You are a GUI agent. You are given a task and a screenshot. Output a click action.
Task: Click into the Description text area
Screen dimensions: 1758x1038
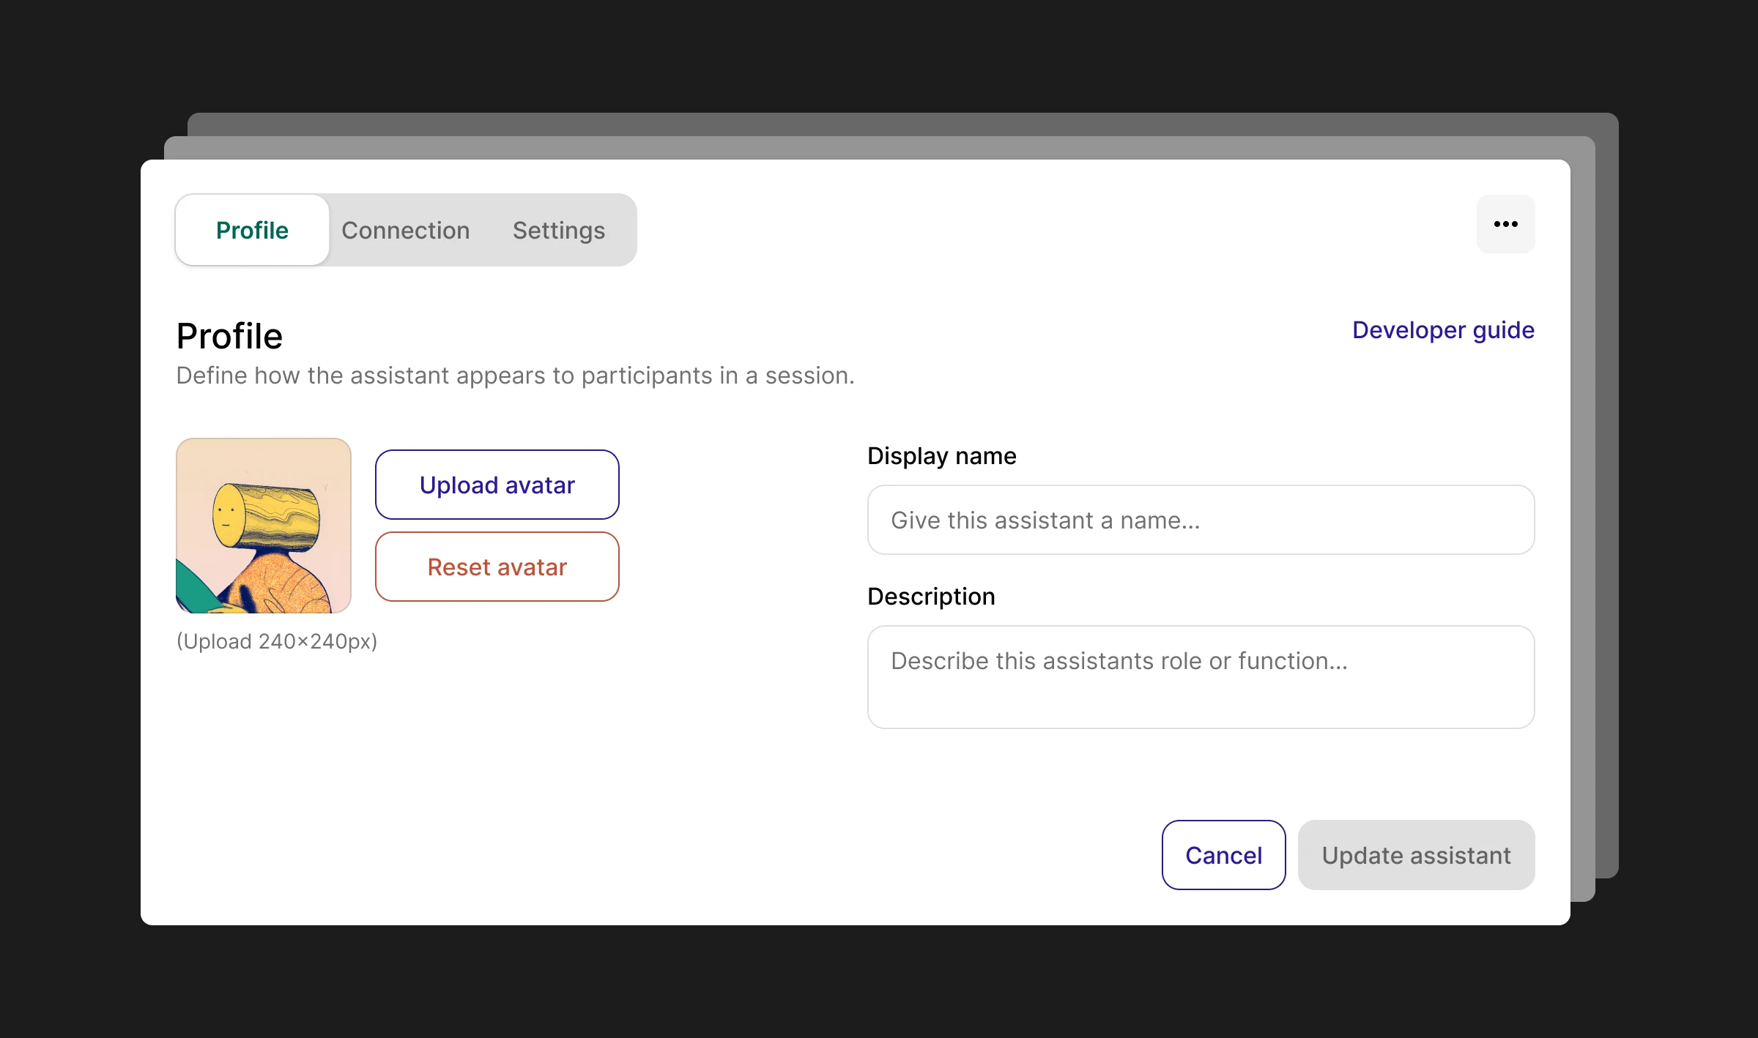(1201, 676)
